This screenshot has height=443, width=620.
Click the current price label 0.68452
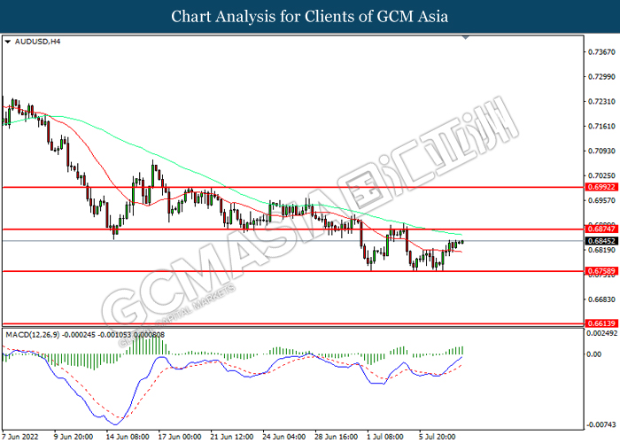click(601, 241)
